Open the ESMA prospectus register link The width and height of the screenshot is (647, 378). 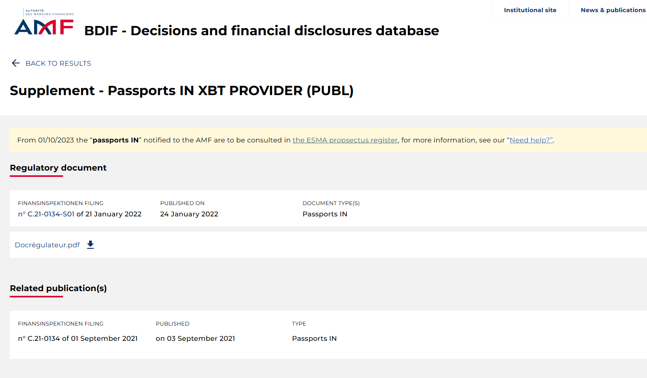345,140
